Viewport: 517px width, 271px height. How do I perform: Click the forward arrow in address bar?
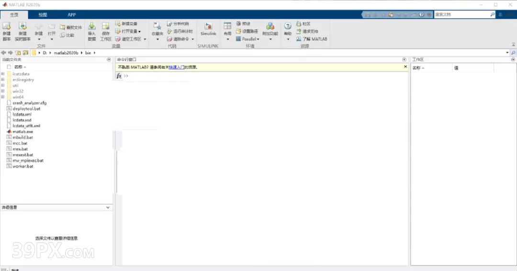tap(11, 53)
